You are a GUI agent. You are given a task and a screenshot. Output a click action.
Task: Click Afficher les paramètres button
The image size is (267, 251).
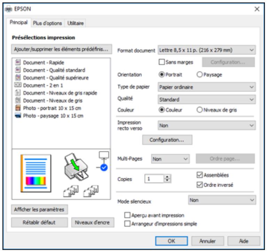coord(39,209)
